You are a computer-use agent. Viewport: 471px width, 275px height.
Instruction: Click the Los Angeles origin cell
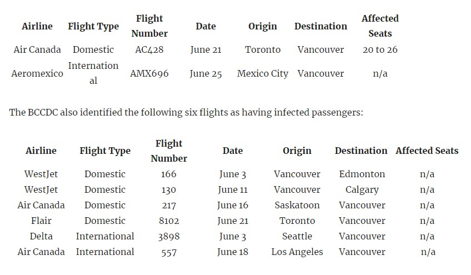point(297,252)
